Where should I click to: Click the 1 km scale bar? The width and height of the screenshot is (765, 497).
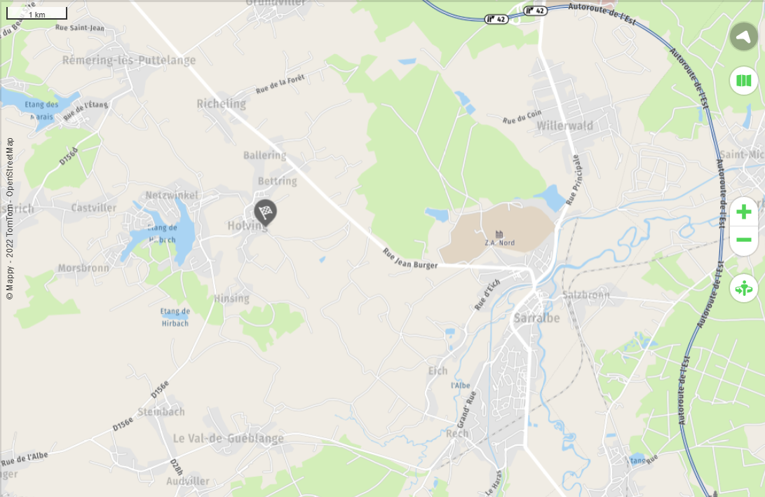(x=36, y=13)
